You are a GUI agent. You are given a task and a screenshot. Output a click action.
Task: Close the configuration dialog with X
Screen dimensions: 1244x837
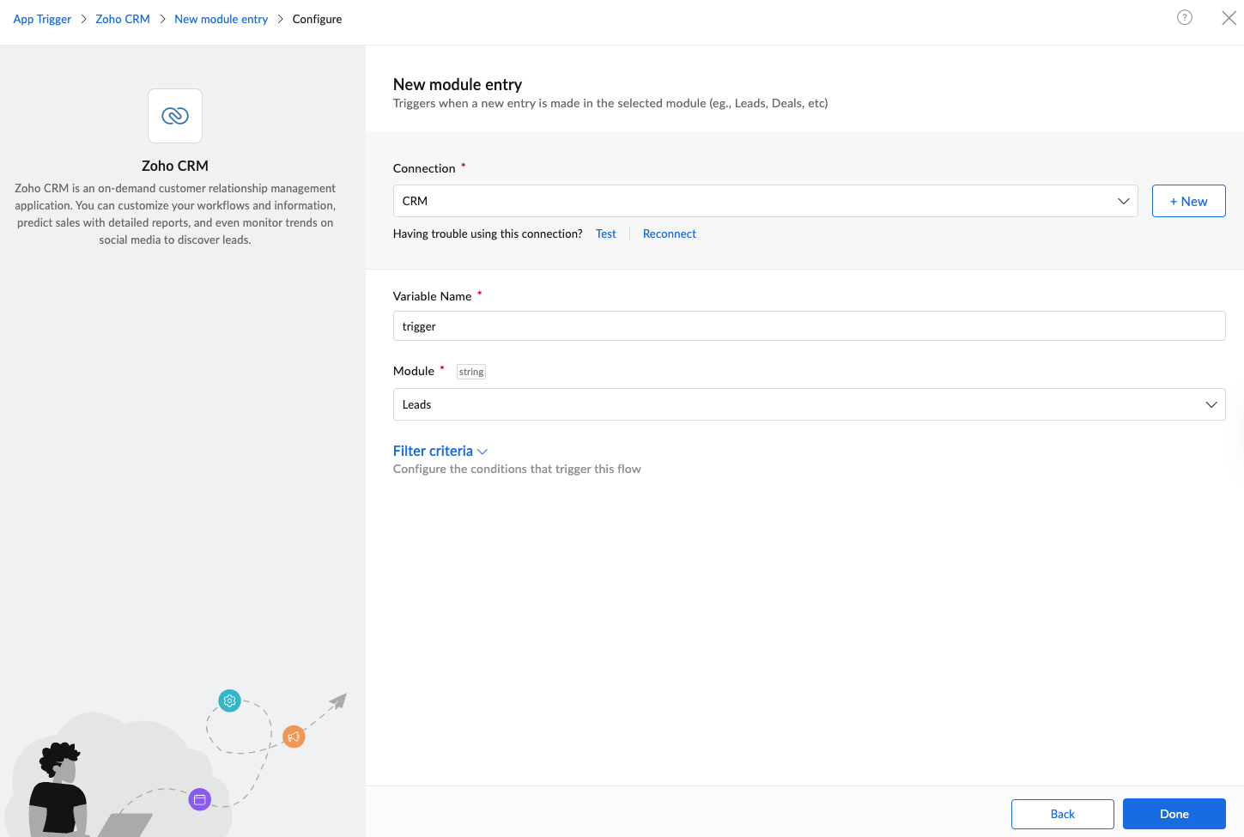tap(1229, 18)
